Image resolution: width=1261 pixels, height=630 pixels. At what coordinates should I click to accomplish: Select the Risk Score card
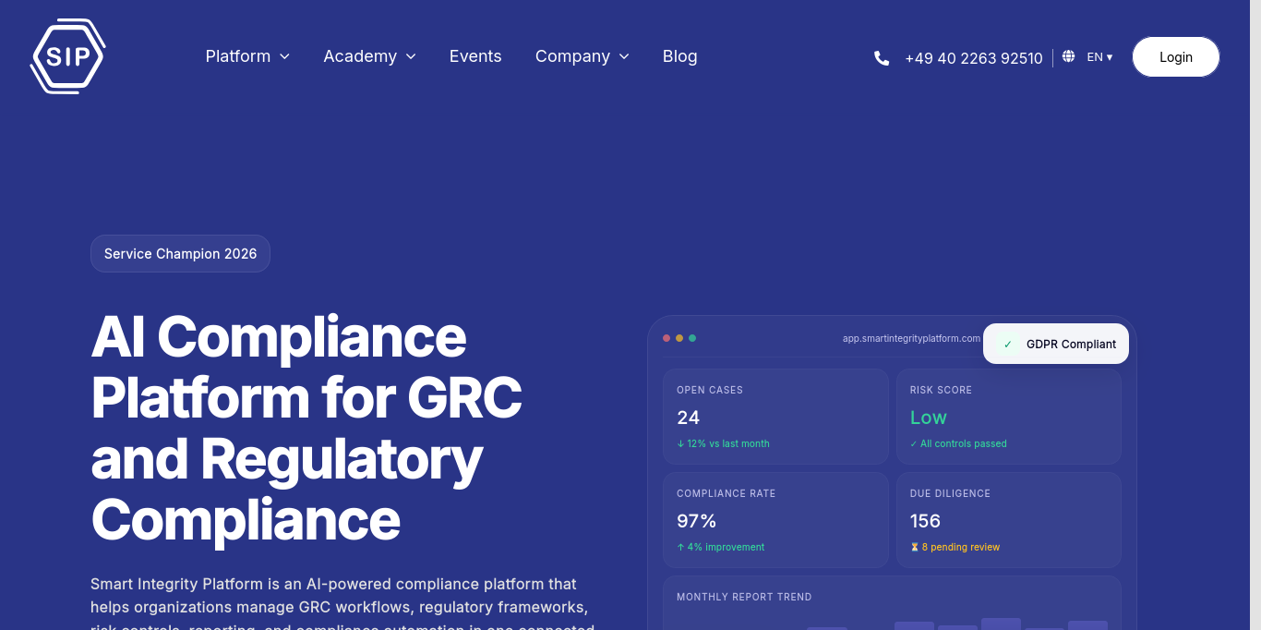pyautogui.click(x=1009, y=417)
